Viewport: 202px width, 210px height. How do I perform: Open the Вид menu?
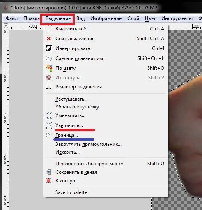coord(80,18)
